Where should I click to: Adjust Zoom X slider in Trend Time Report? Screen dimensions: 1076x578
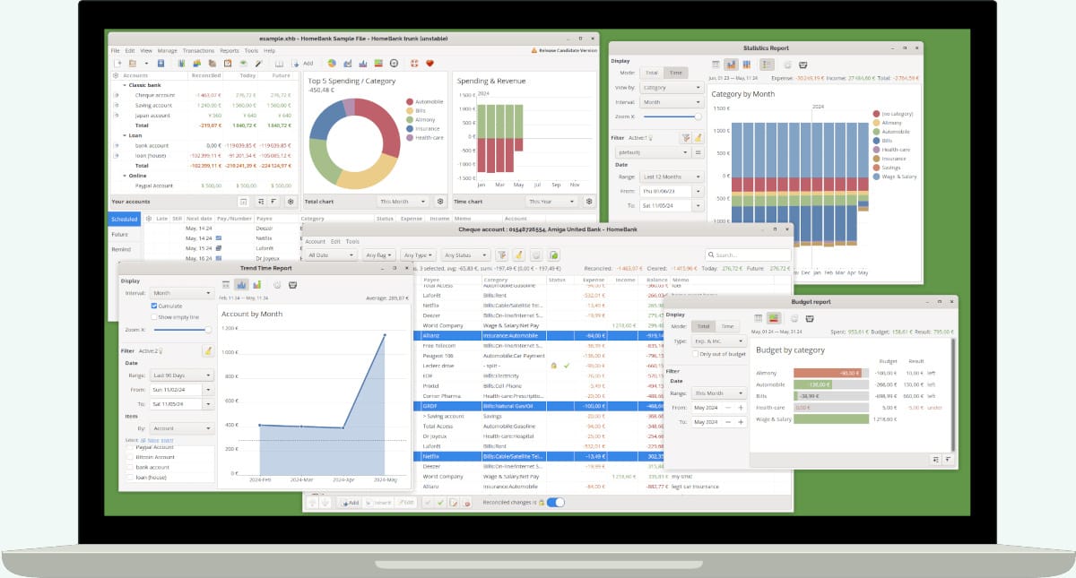[182, 330]
